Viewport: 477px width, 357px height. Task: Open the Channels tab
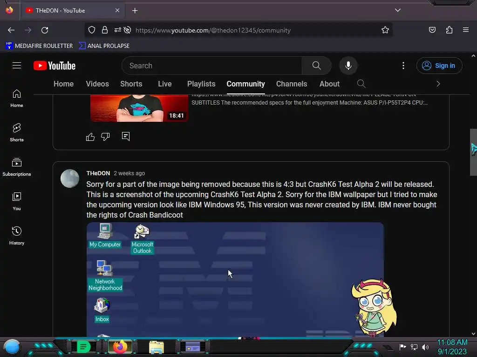[x=292, y=84]
